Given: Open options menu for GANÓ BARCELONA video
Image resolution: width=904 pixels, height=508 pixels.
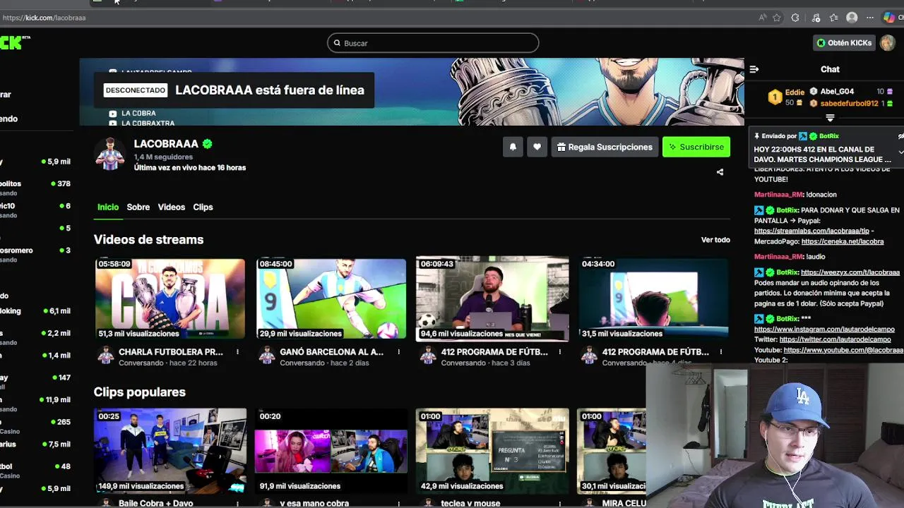Looking at the screenshot, I should 398,352.
